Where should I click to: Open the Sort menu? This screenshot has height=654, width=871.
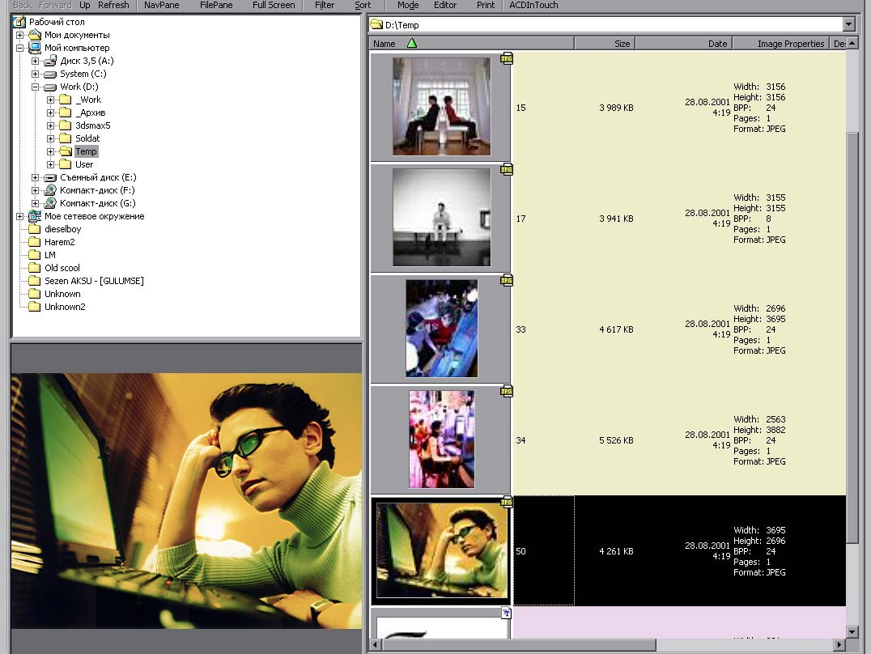coord(363,5)
